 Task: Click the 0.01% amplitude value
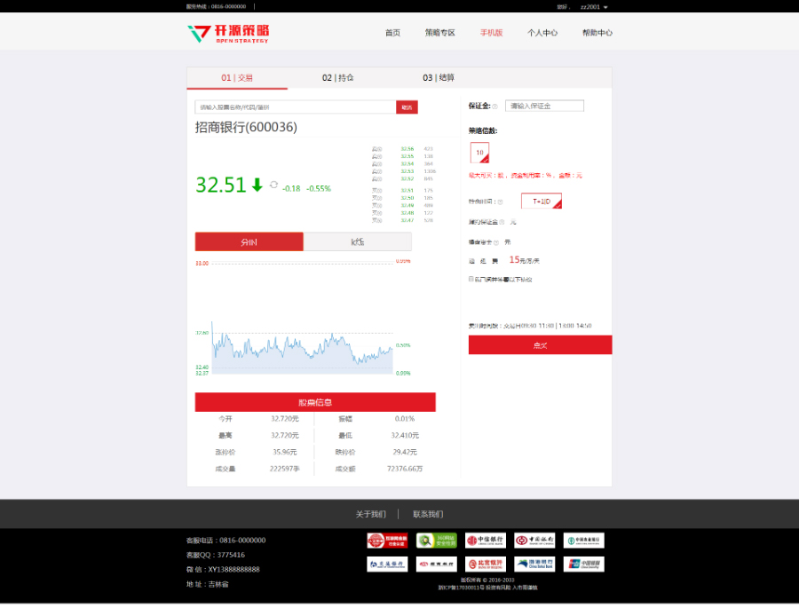tap(405, 418)
